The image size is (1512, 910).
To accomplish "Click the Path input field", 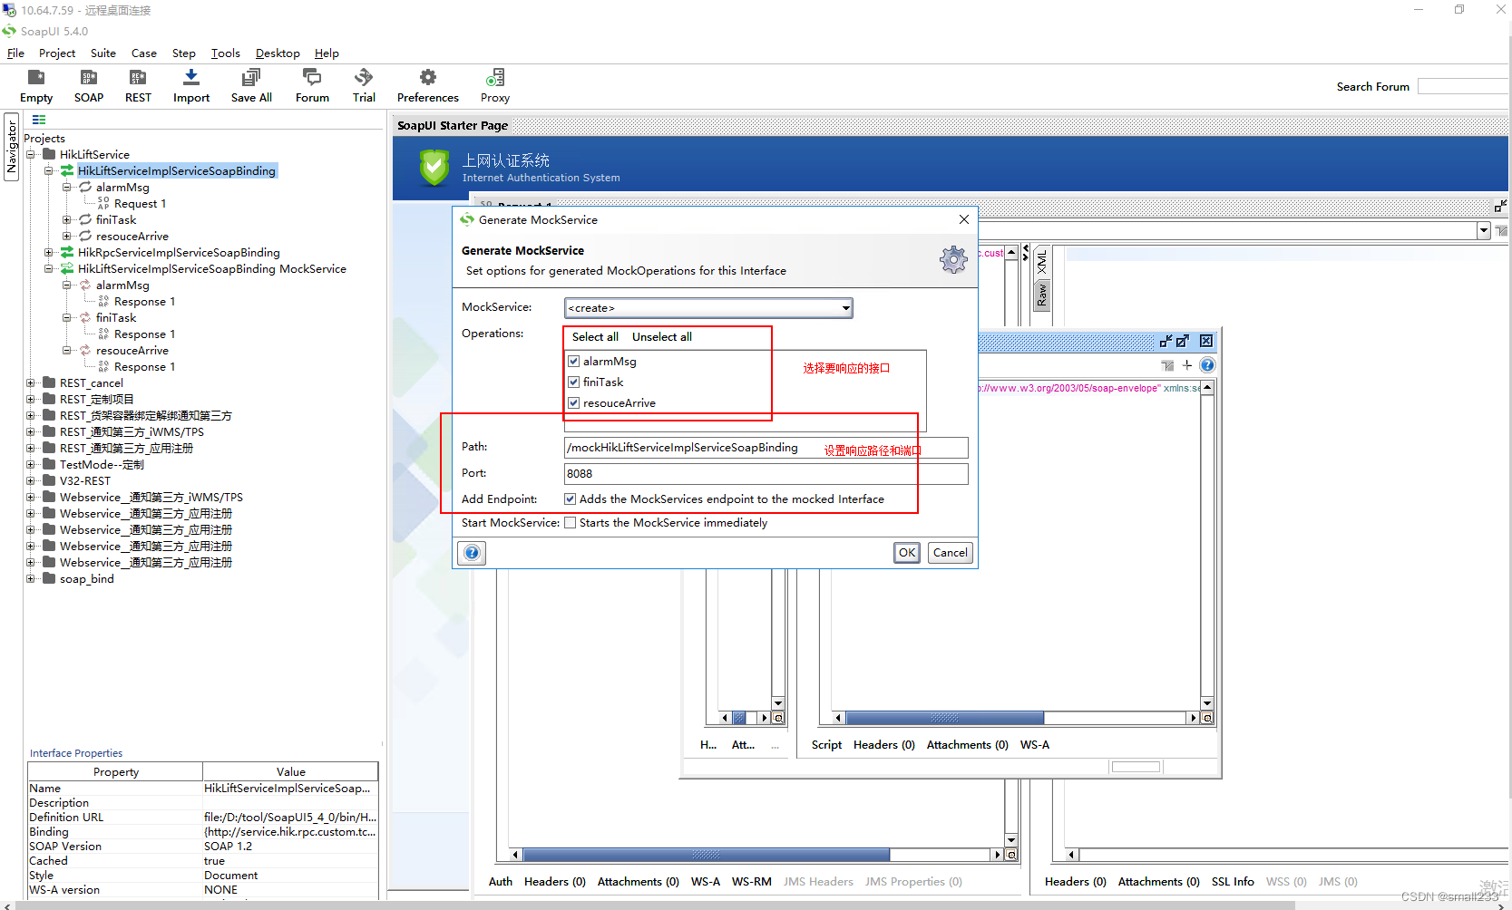I will pyautogui.click(x=766, y=448).
